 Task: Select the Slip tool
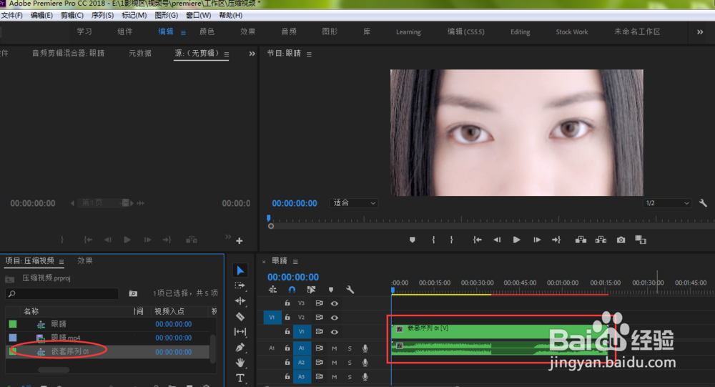pyautogui.click(x=240, y=332)
